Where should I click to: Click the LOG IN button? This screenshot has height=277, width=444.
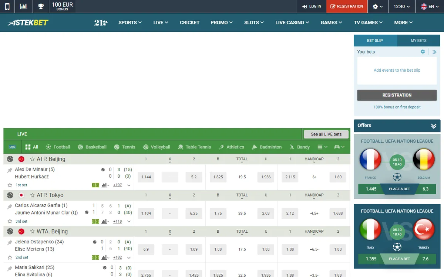(312, 6)
